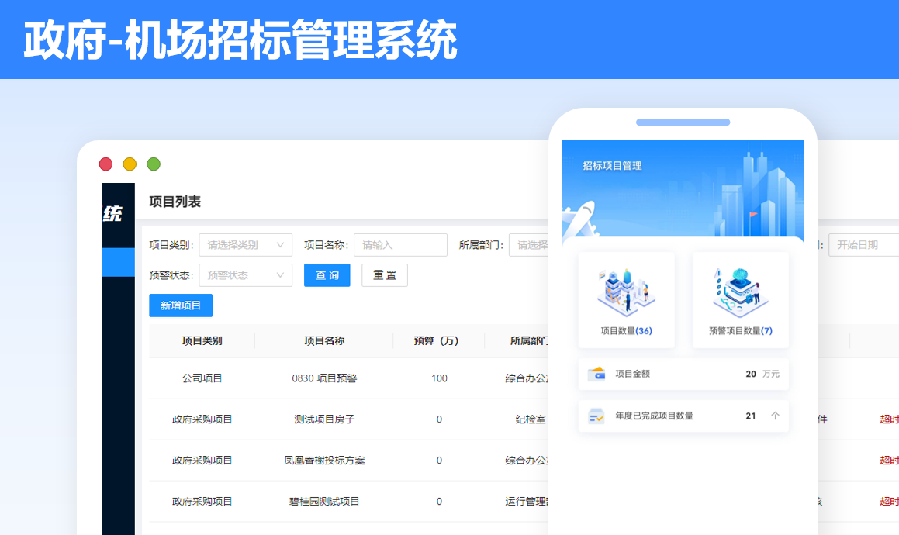Click 政府采购项目 in the 测试项目房子 row
The height and width of the screenshot is (535, 899).
pos(202,419)
